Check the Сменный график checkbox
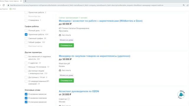Image resolution: width=189 pixels, height=106 pixels. coord(26,38)
